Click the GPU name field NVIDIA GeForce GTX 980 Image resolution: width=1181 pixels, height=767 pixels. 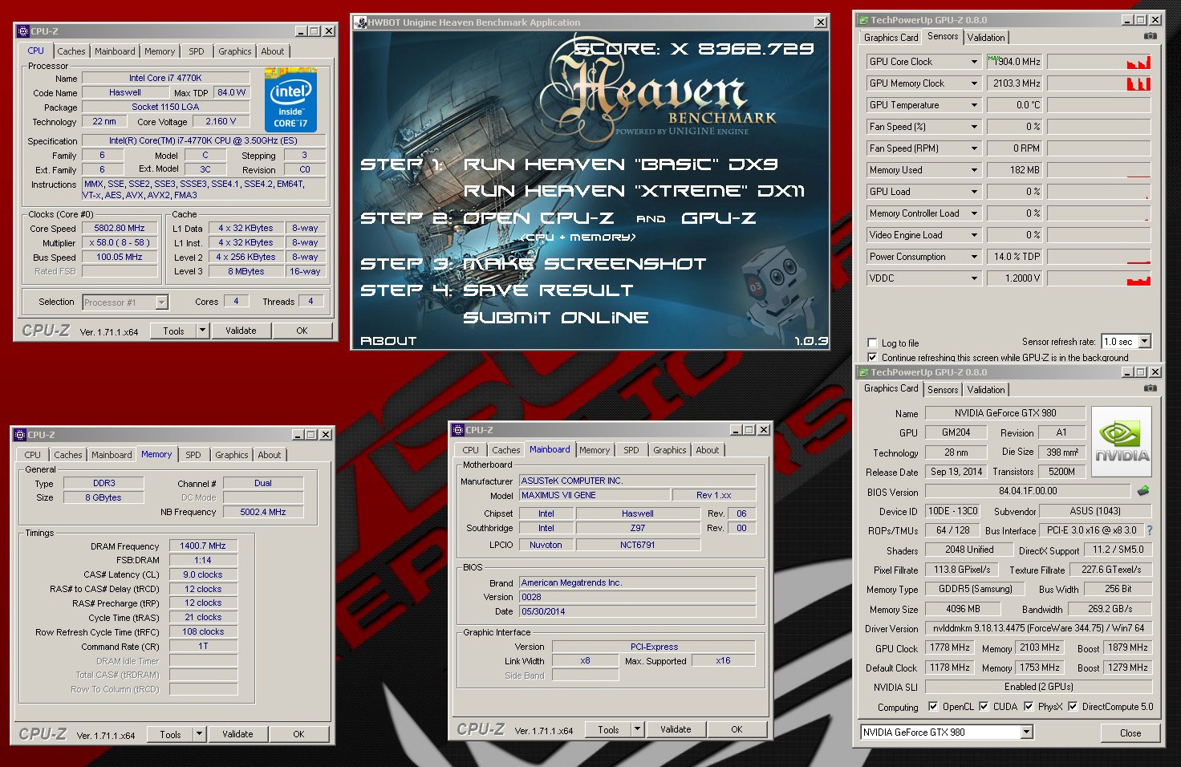[x=1005, y=413]
